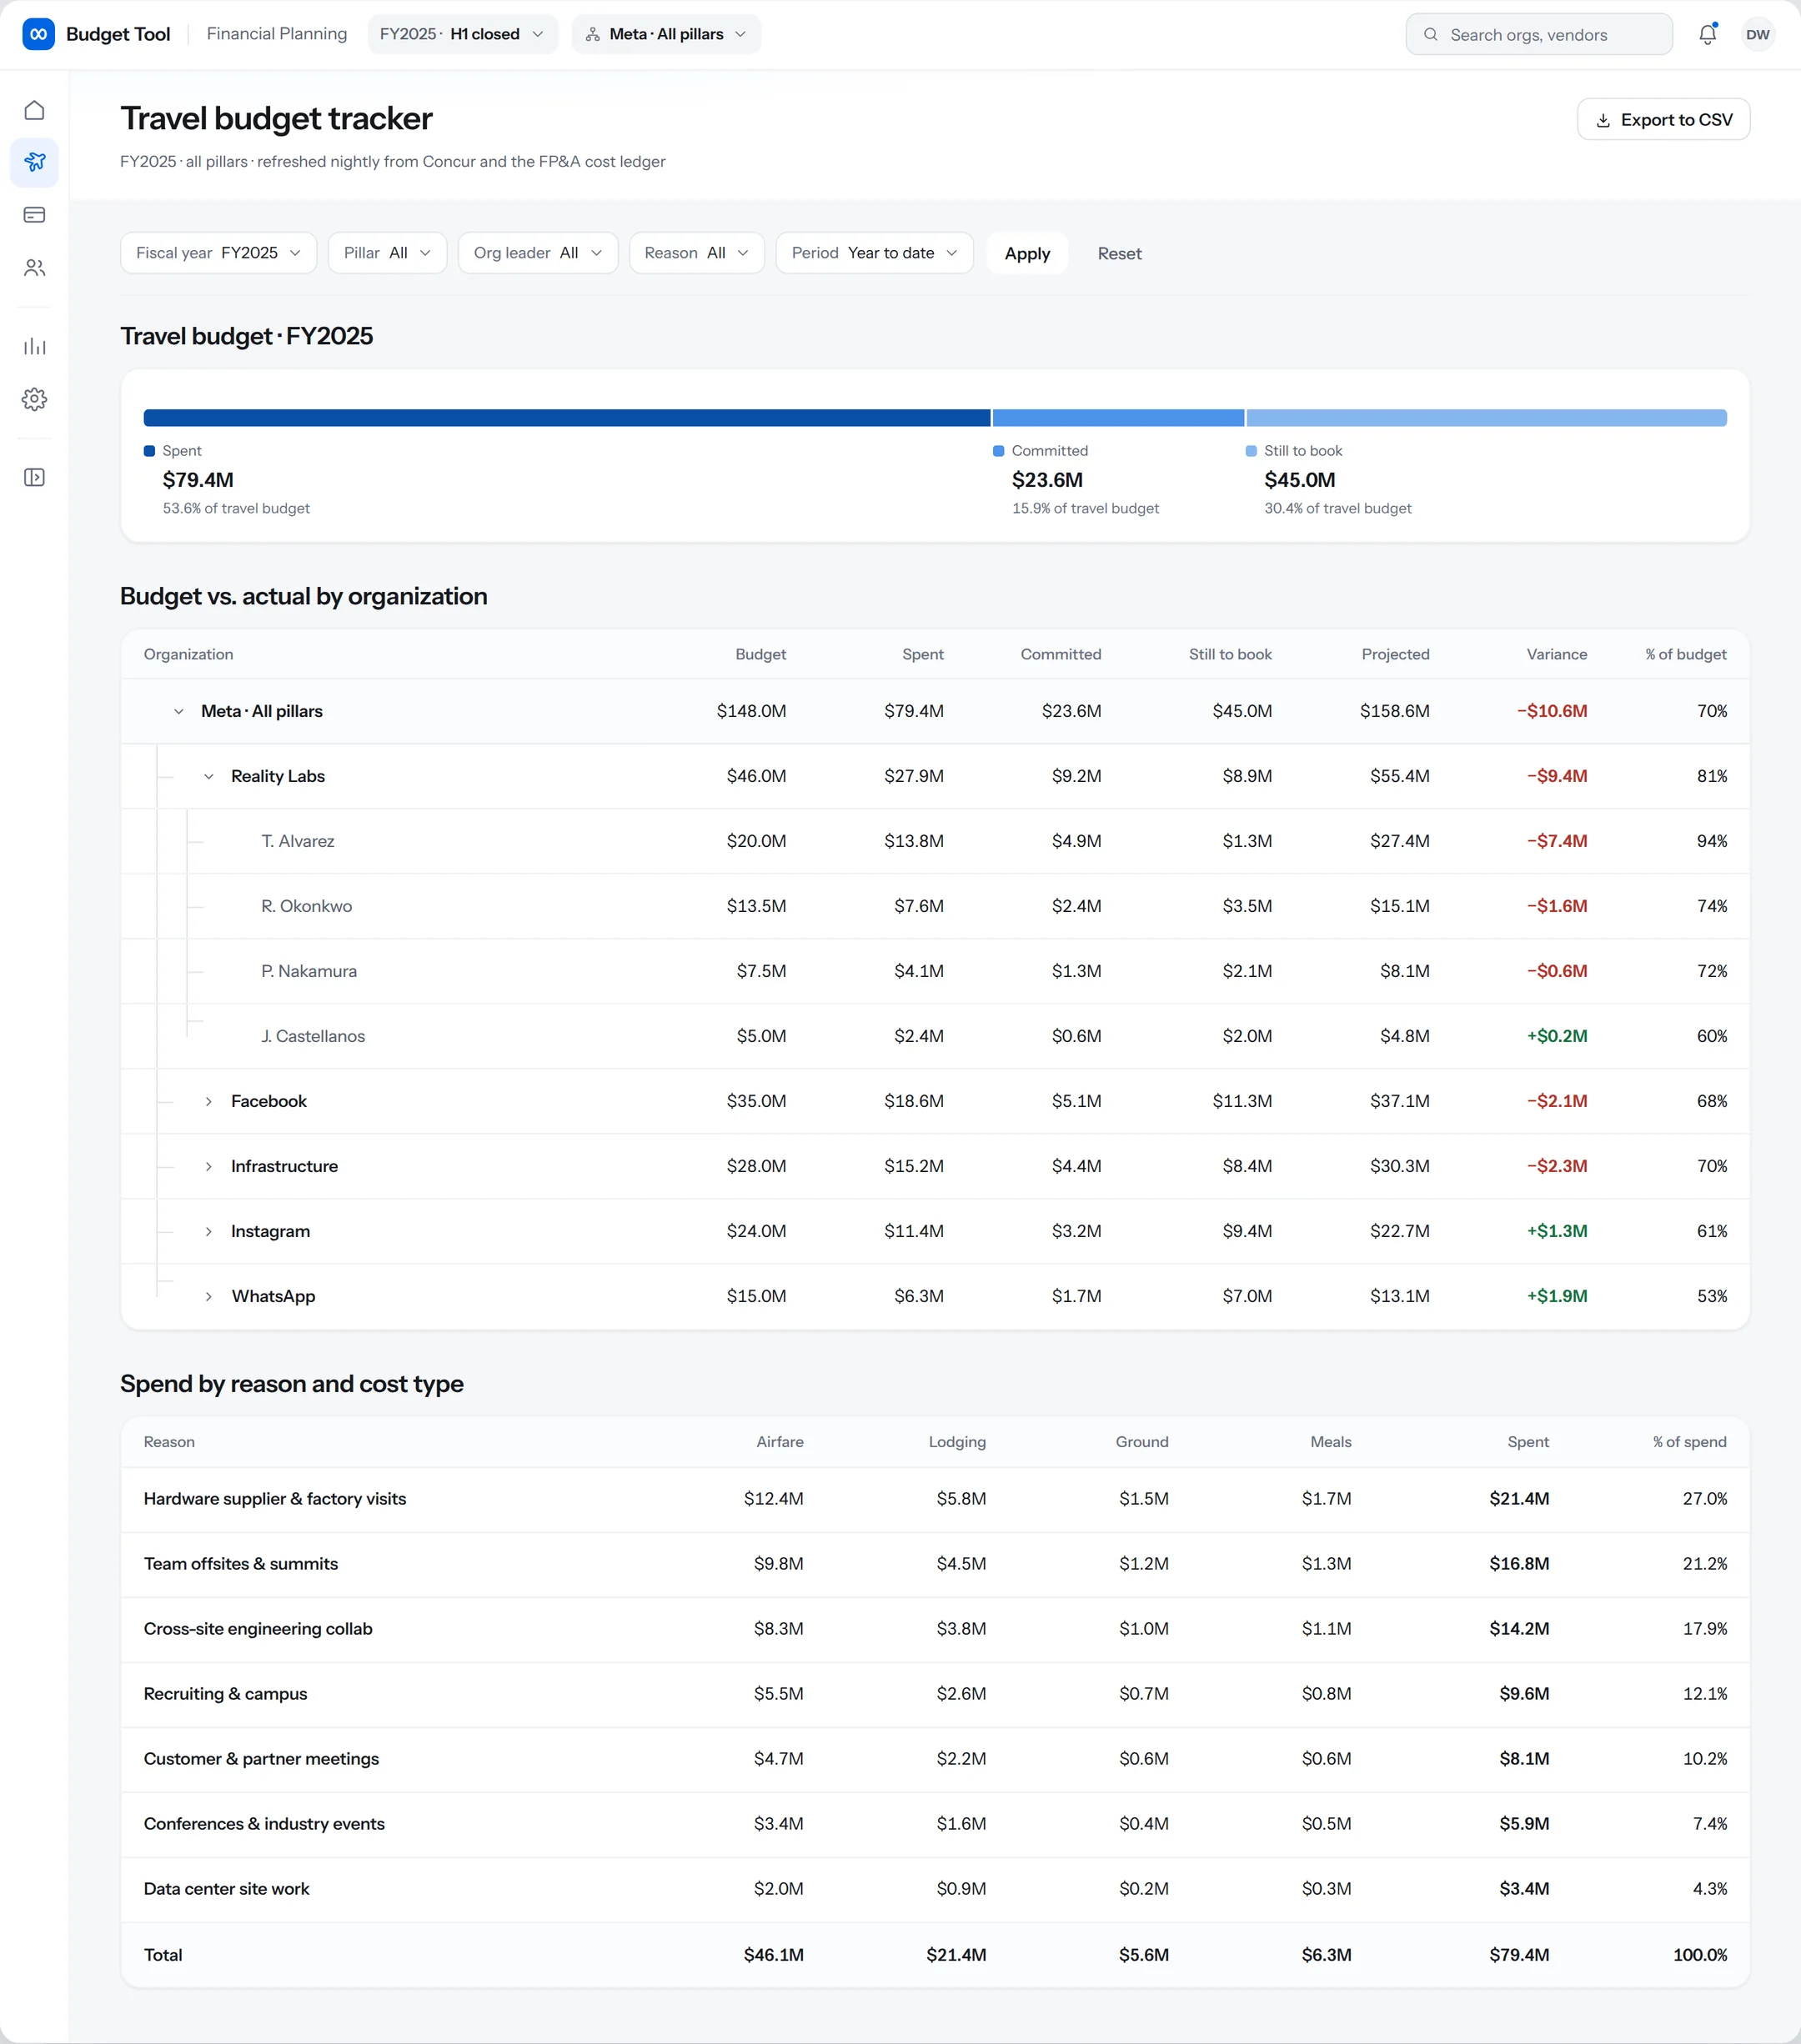Click the org hierarchy icon beside Meta
The height and width of the screenshot is (2044, 1801).
tap(593, 34)
